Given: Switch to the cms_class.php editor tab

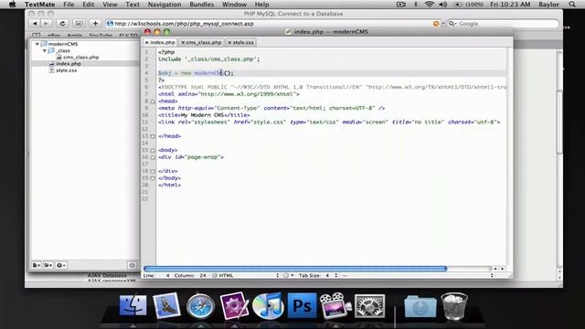Looking at the screenshot, I should (x=201, y=43).
